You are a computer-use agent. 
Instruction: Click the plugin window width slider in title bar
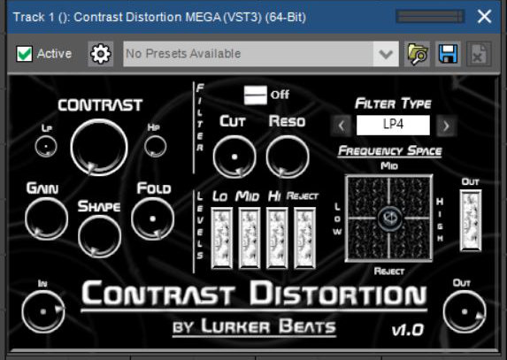[x=430, y=17]
